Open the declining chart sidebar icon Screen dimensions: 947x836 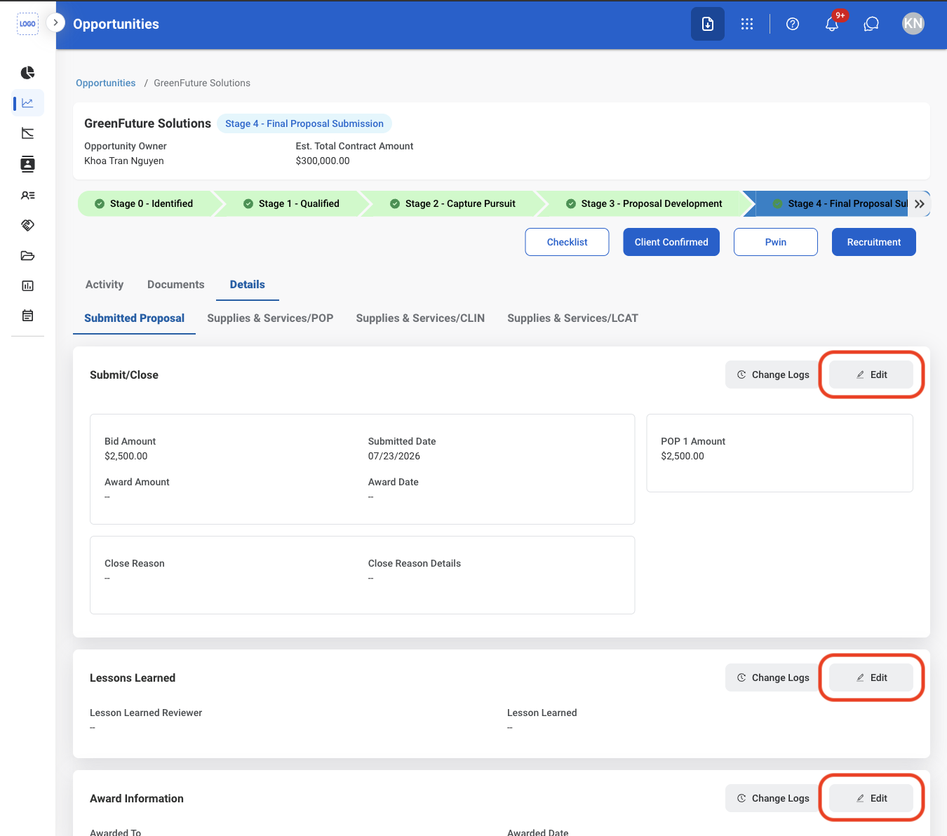tap(27, 133)
